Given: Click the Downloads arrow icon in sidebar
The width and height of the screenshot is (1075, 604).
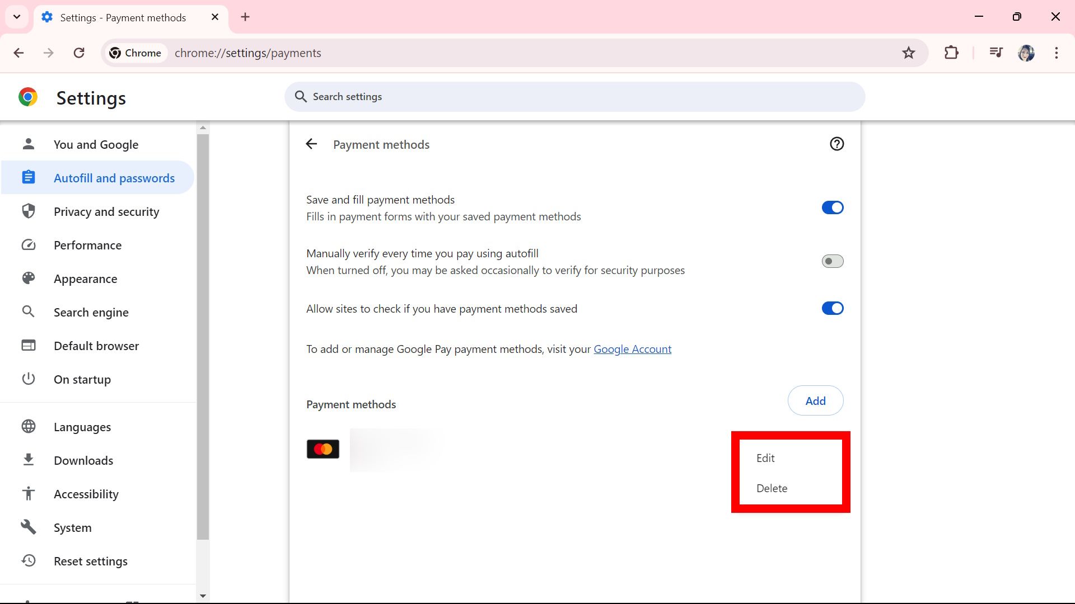Looking at the screenshot, I should [x=28, y=460].
